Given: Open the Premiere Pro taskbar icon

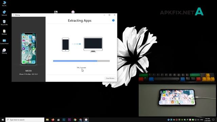Looking at the screenshot, I should 70,120.
